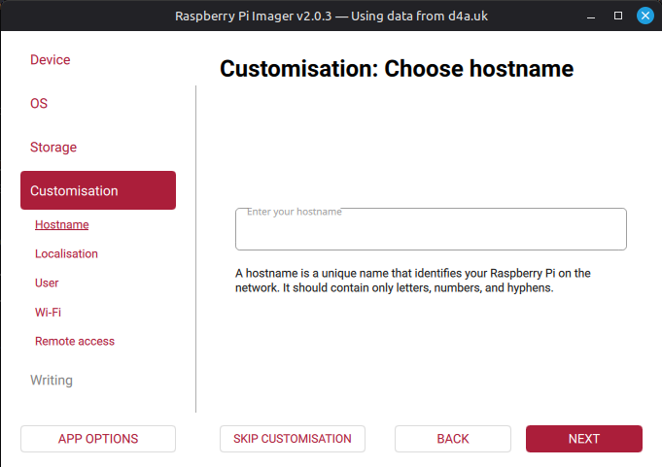This screenshot has height=467, width=662.
Task: Switch to the Localisation sub-step
Action: point(66,254)
